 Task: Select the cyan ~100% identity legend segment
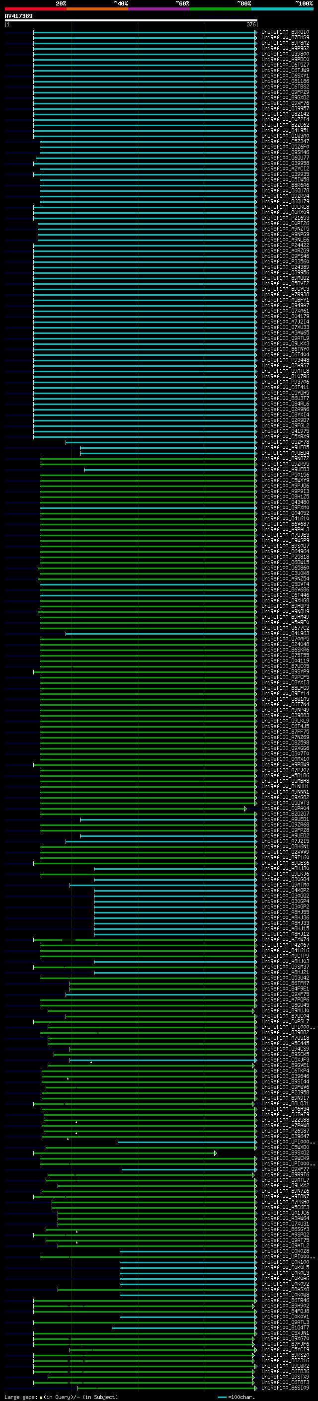click(x=282, y=9)
